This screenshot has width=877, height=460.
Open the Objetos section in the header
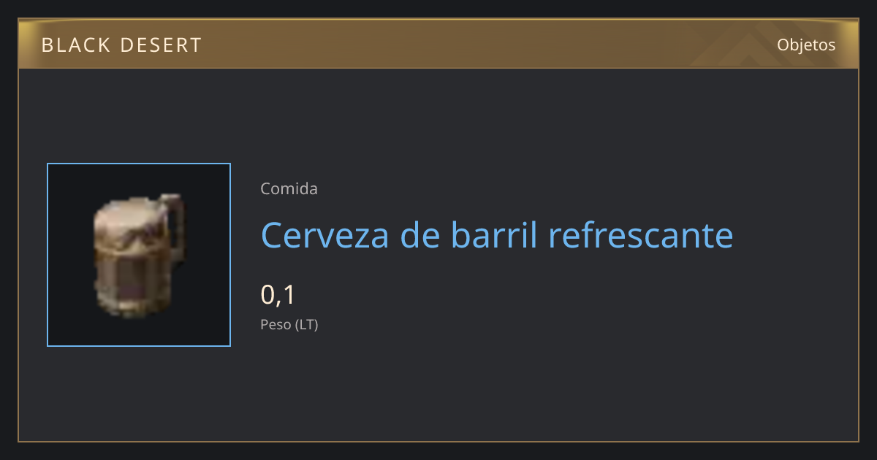point(806,45)
